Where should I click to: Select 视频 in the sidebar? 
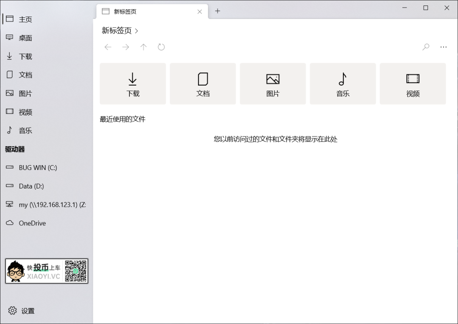tap(47, 112)
